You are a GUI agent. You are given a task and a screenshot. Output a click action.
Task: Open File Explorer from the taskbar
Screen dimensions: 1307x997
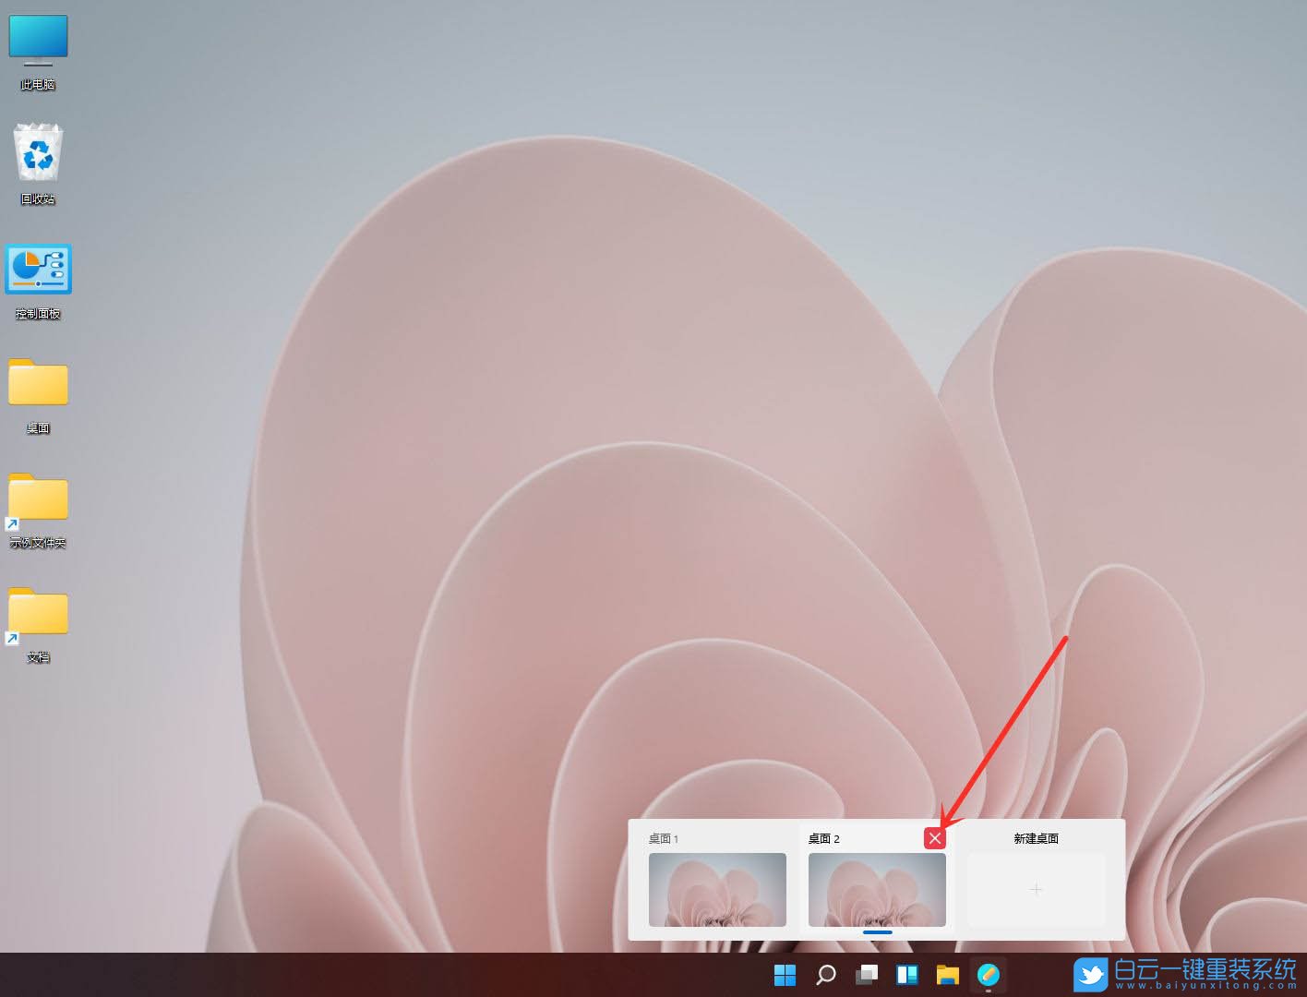point(947,975)
